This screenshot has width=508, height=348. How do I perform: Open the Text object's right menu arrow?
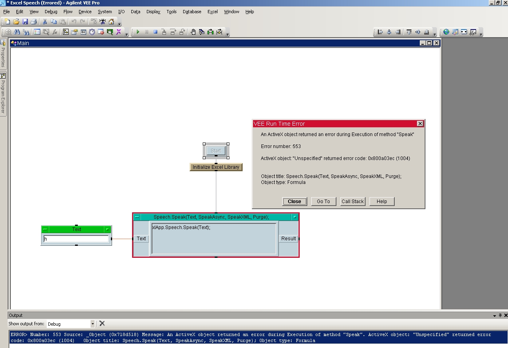tap(107, 229)
